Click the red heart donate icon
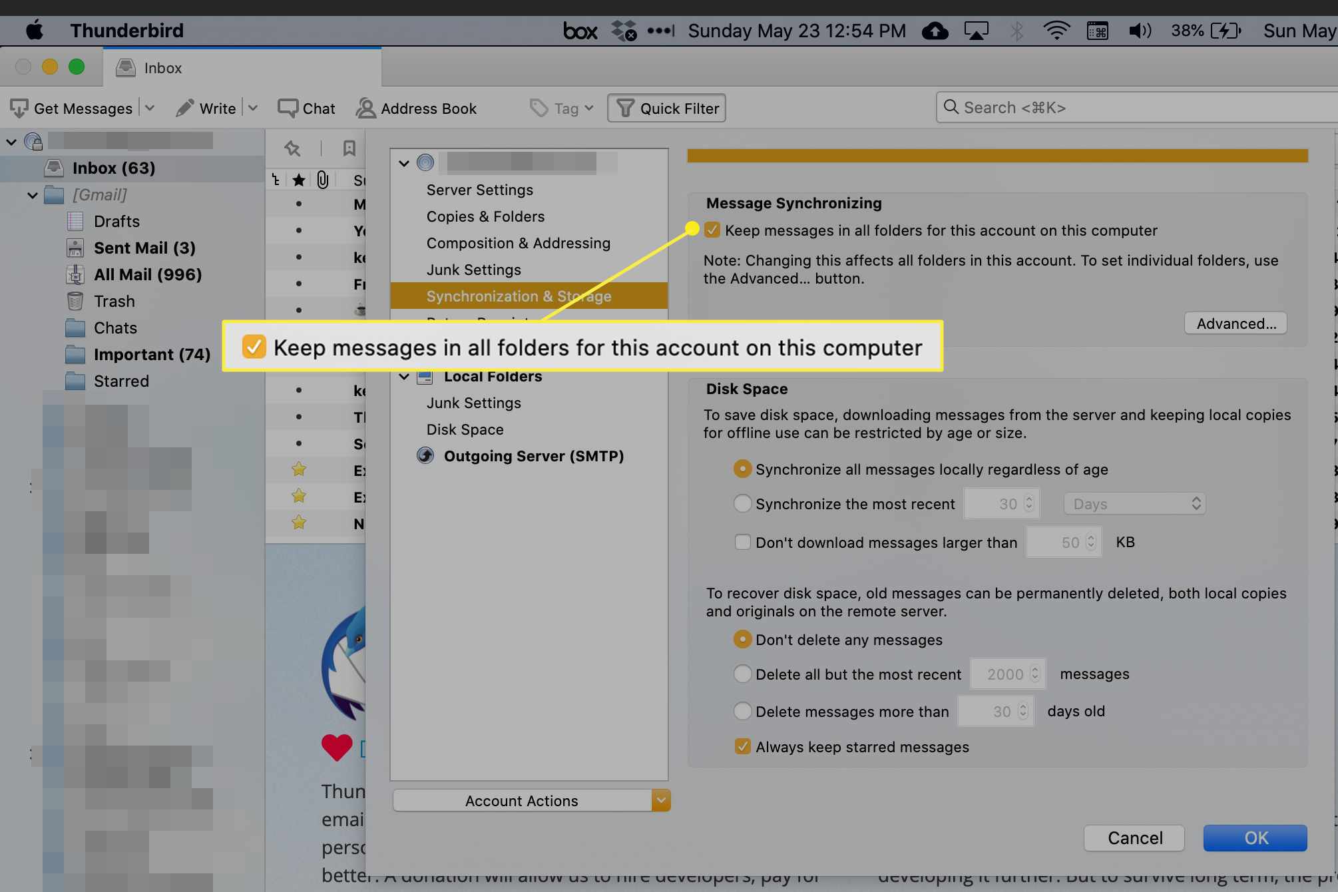Screen dimensions: 1338x892 (337, 748)
